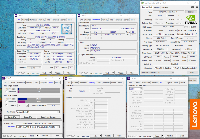The image size is (200, 139).
Task: Check the Threads checkbox in Bench tab
Action: 6,105
